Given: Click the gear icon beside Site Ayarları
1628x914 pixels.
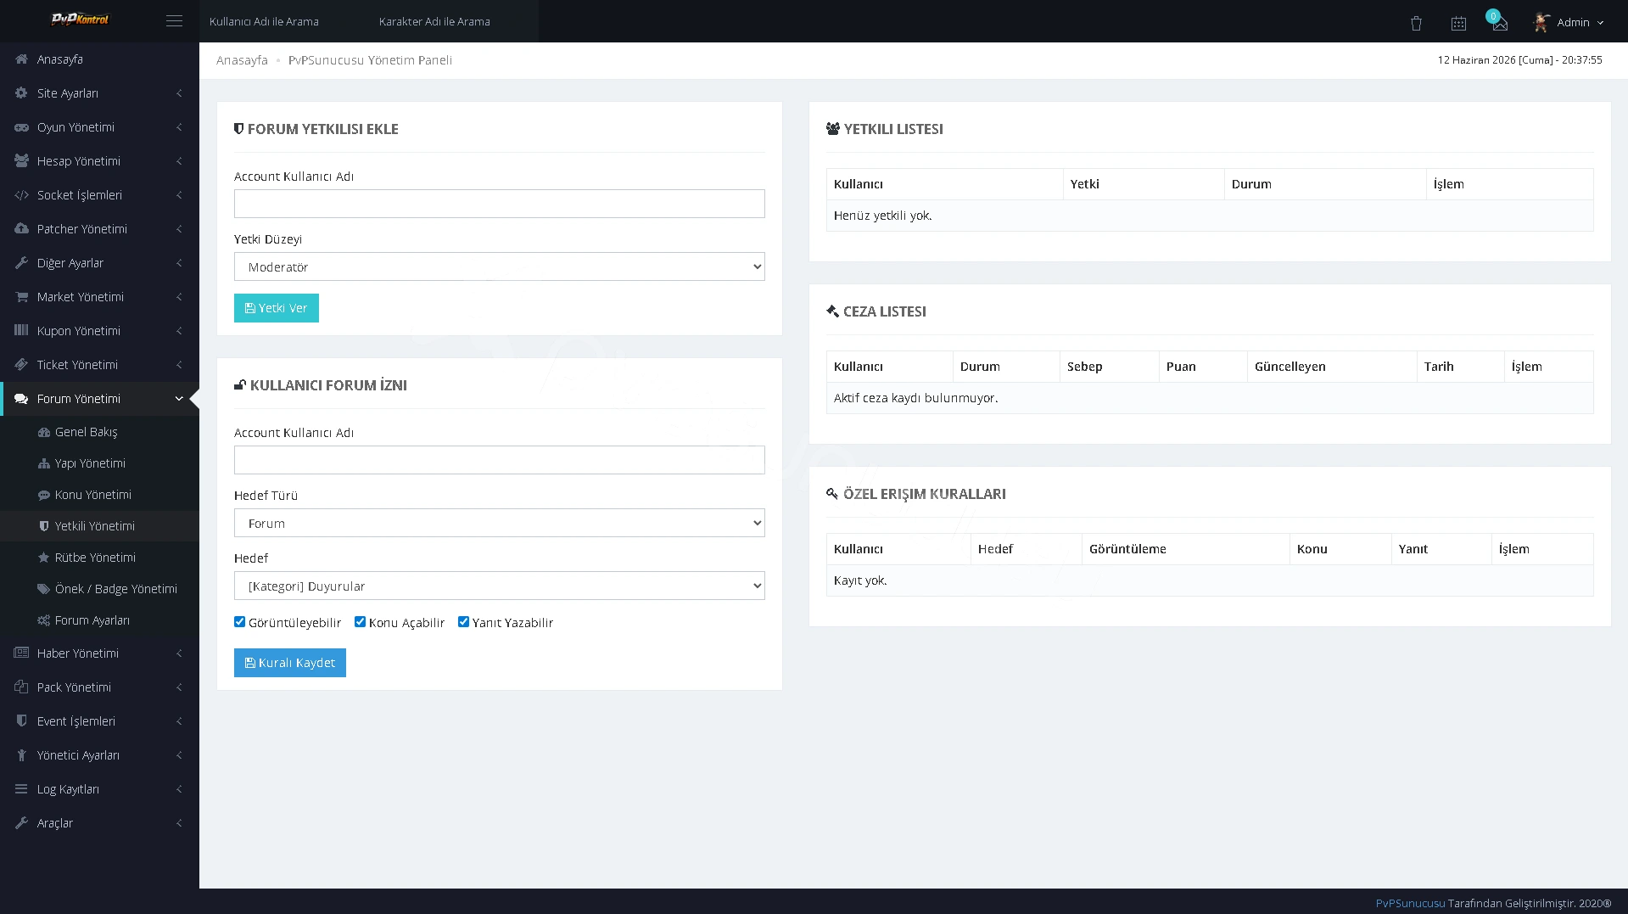Looking at the screenshot, I should pyautogui.click(x=22, y=93).
